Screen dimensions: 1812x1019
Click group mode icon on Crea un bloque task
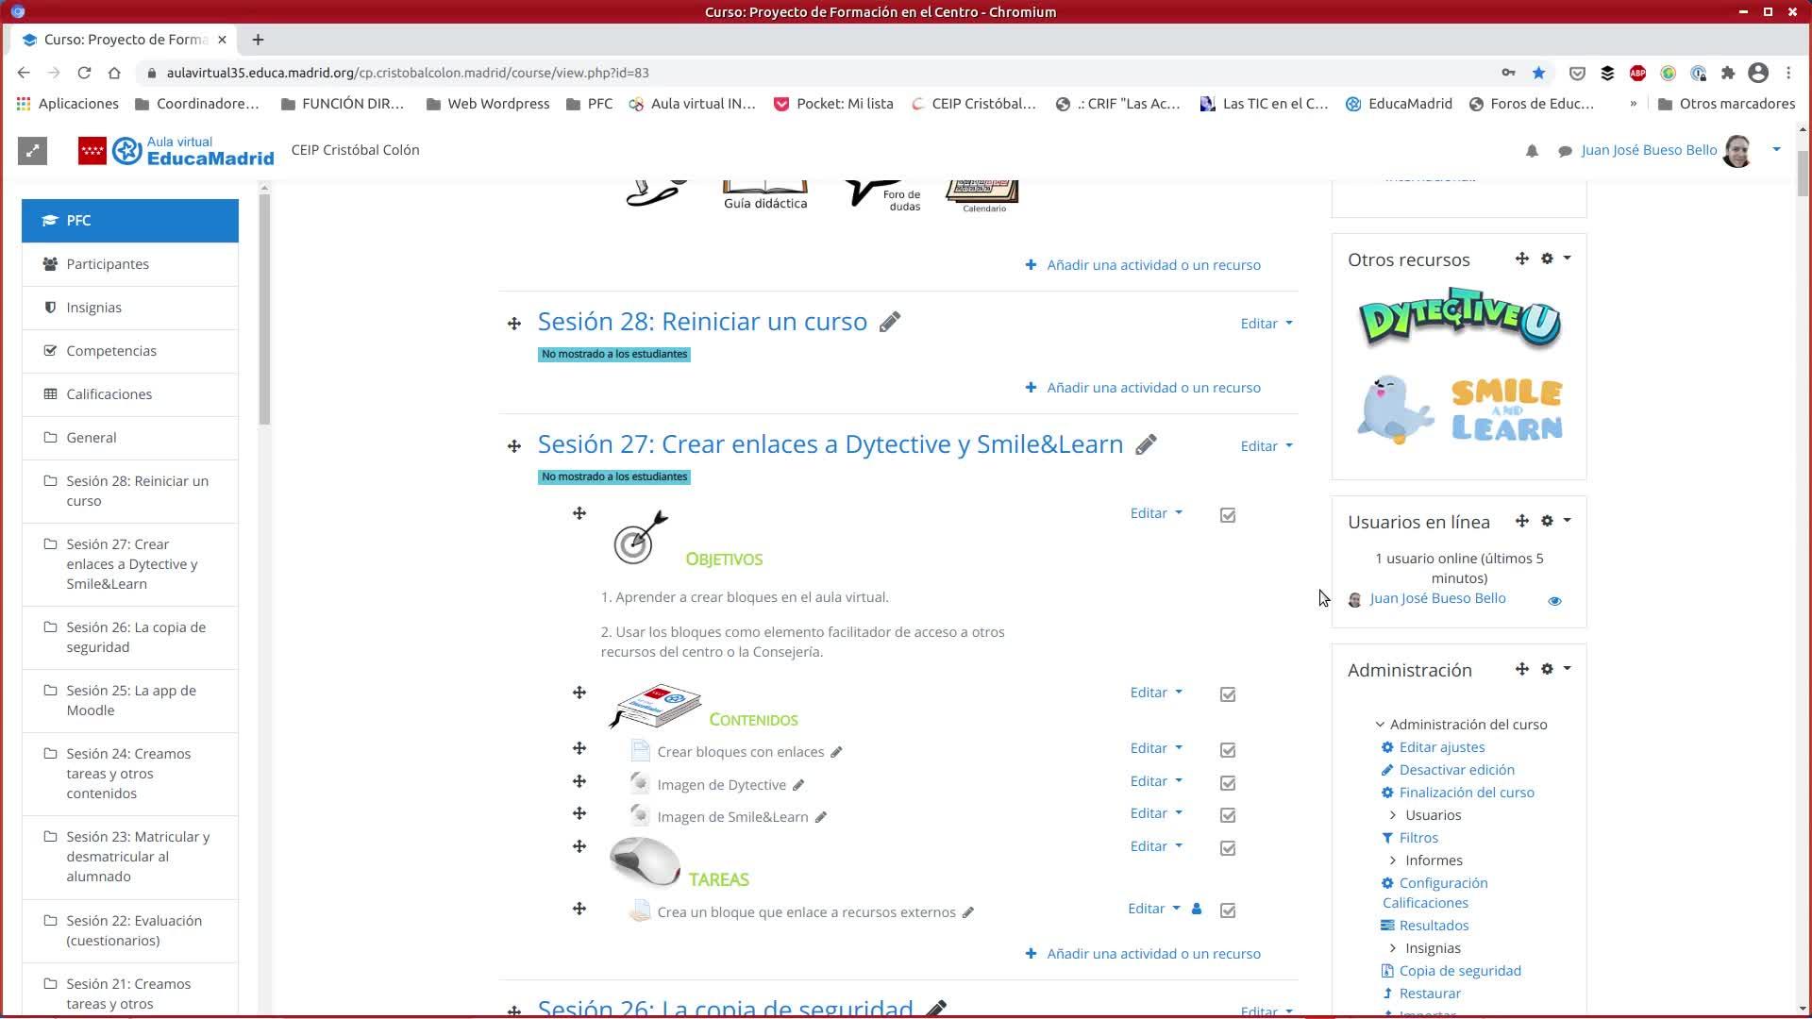(1197, 910)
